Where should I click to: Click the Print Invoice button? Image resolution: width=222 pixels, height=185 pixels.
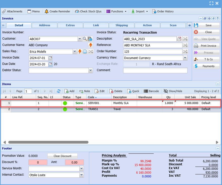point(206,46)
